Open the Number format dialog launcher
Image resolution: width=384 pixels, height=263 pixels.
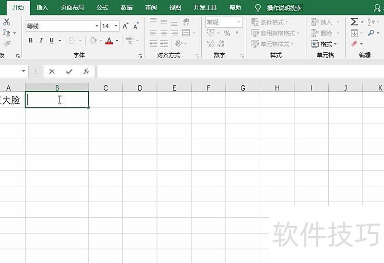pyautogui.click(x=242, y=56)
